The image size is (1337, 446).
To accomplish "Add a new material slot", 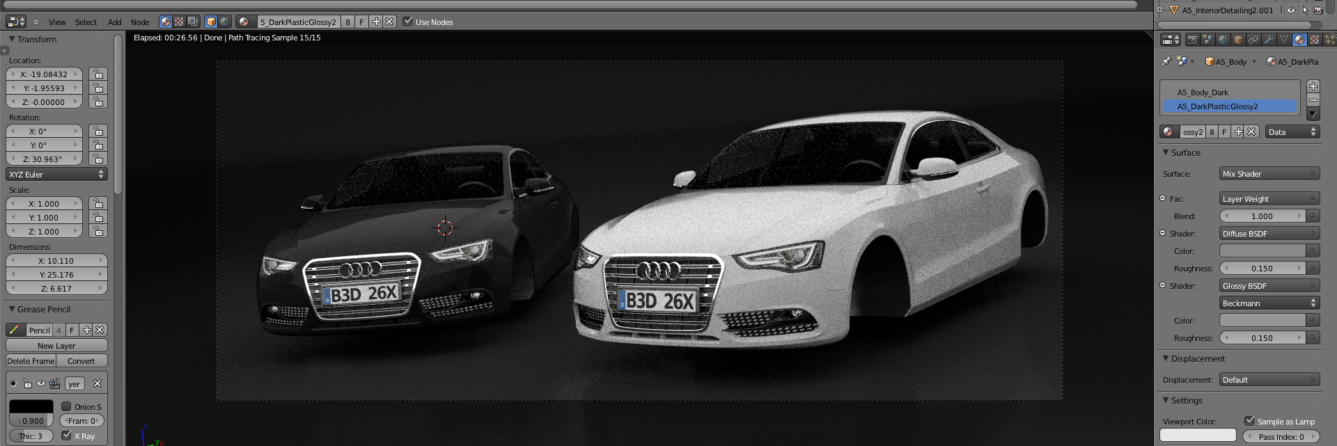I will coord(1313,86).
